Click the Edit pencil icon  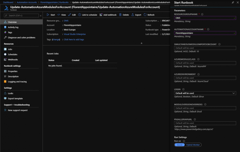click(x=70, y=15)
